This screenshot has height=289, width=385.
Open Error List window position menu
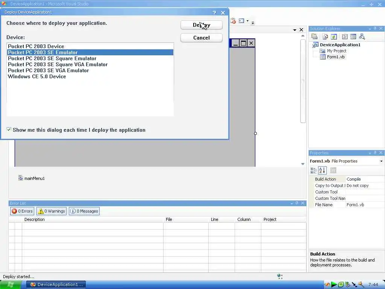pyautogui.click(x=292, y=203)
